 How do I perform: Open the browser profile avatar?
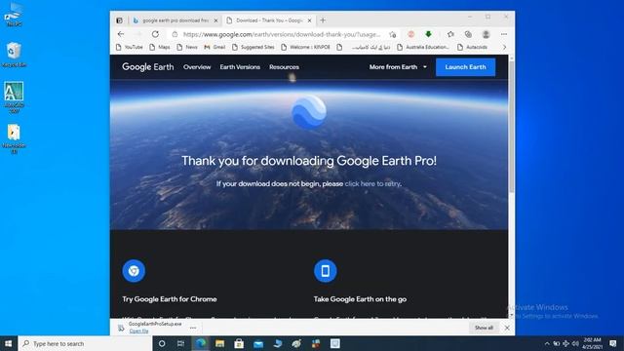(x=486, y=35)
